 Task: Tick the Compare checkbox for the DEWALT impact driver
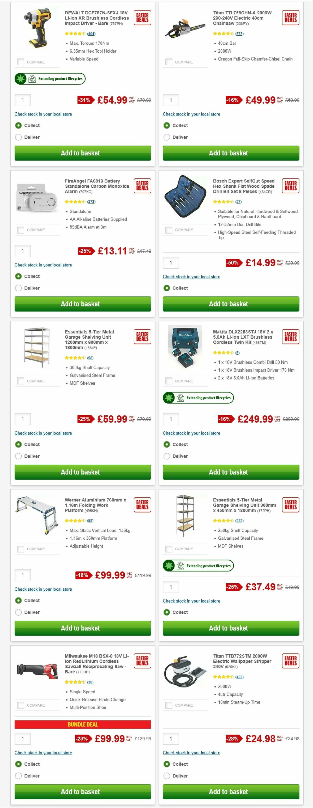coord(20,62)
